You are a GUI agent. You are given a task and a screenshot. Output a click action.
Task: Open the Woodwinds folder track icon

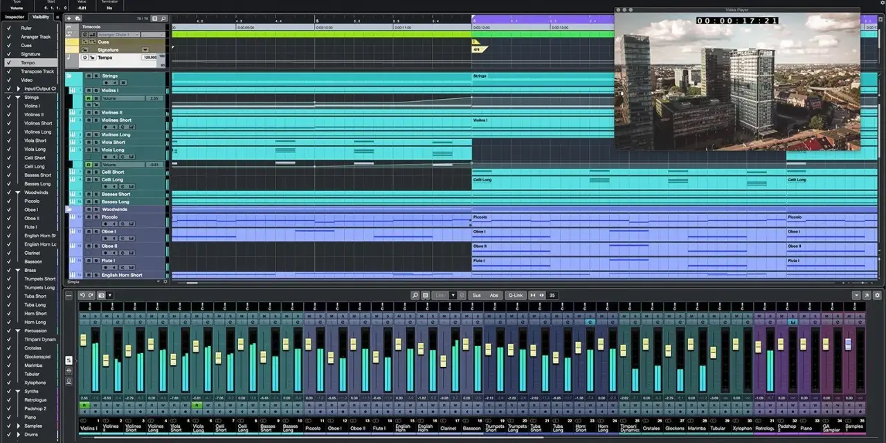click(x=69, y=208)
